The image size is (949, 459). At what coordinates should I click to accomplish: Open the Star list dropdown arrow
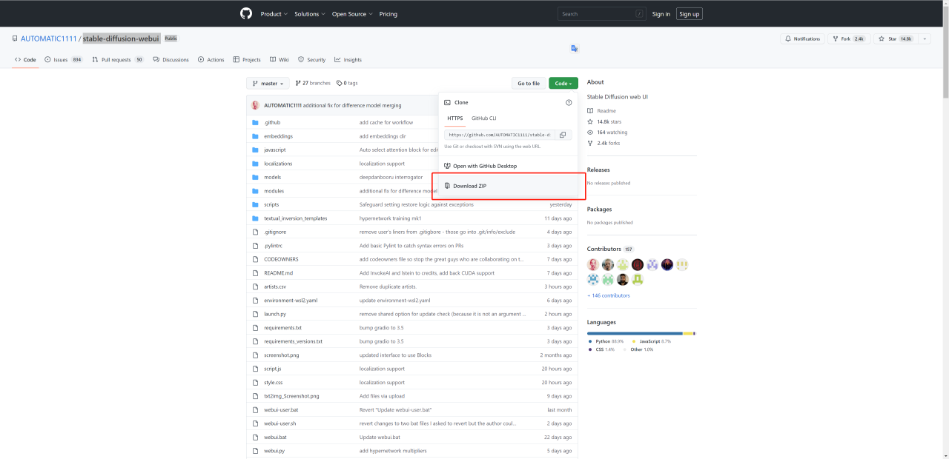click(x=924, y=38)
